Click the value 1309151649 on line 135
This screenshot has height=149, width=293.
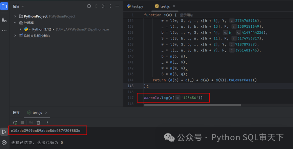click(248, 26)
